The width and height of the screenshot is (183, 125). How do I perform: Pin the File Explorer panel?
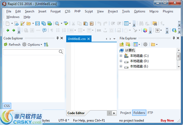pyautogui.click(x=174, y=38)
